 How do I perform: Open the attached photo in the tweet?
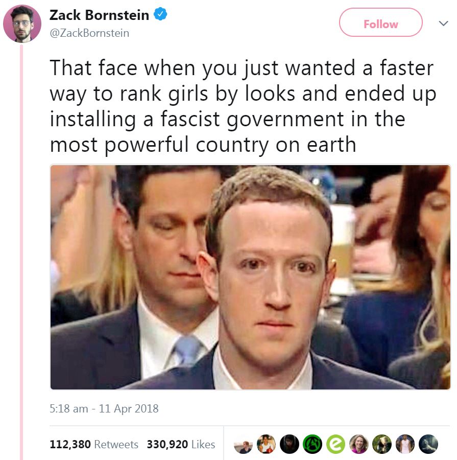(x=250, y=277)
